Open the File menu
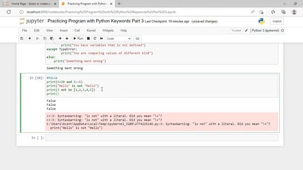Image resolution: width=303 pixels, height=170 pixels. (25, 30)
